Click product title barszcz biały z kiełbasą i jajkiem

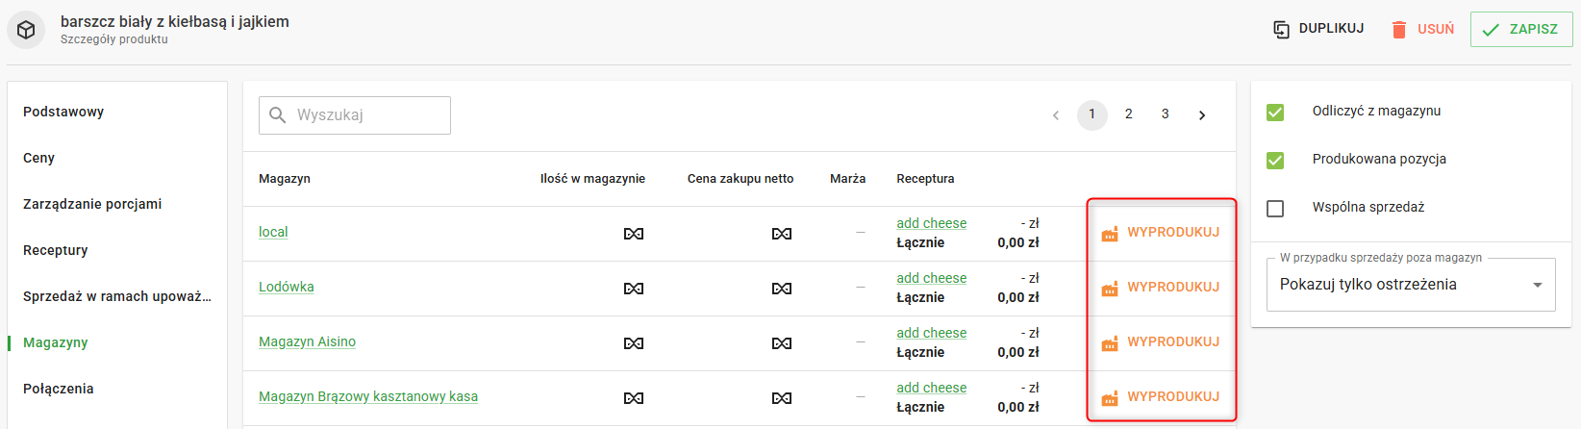pyautogui.click(x=175, y=21)
